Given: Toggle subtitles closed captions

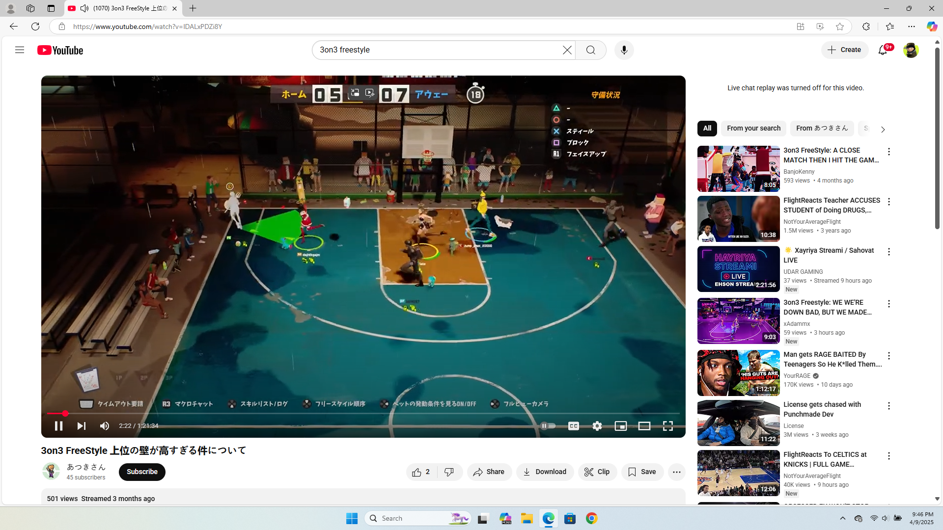Looking at the screenshot, I should [x=574, y=426].
